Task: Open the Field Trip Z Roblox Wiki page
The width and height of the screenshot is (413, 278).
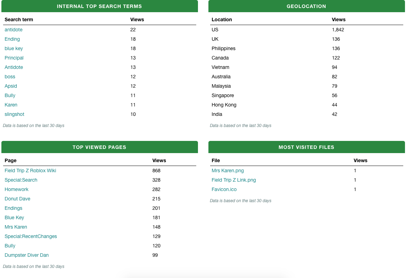Action: (x=30, y=171)
